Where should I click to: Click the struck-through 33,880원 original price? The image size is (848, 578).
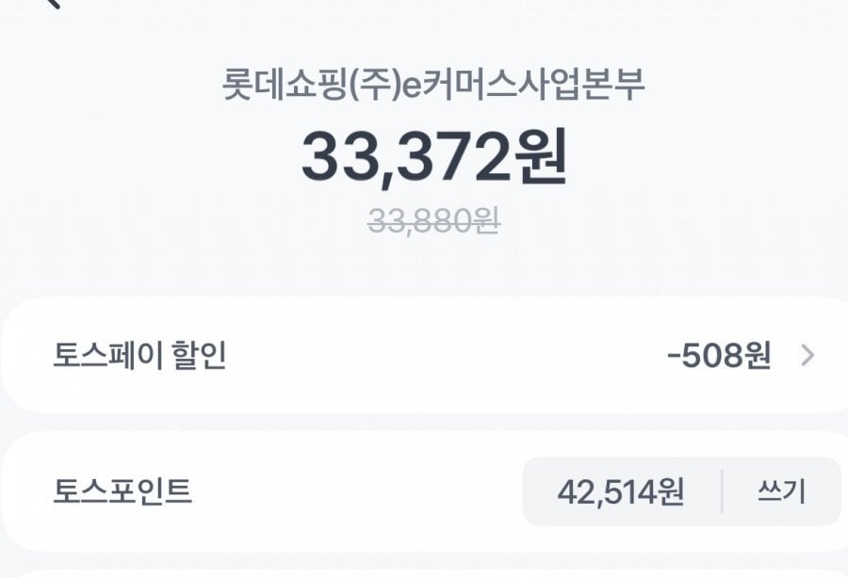433,222
